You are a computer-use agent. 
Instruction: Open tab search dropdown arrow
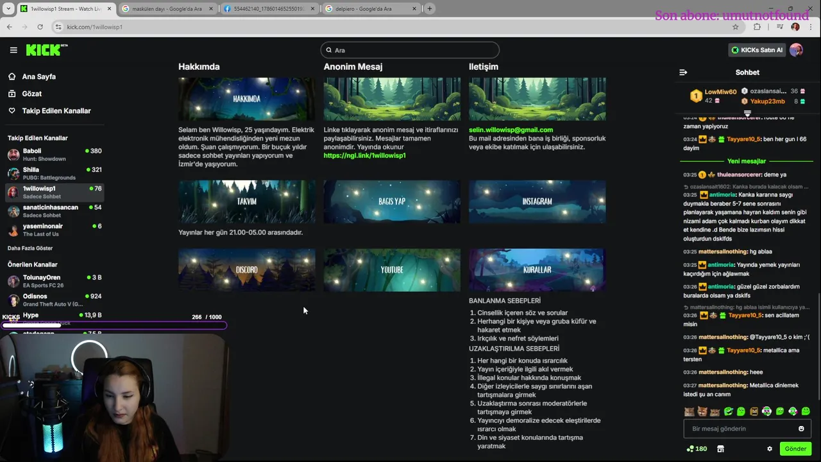(9, 9)
